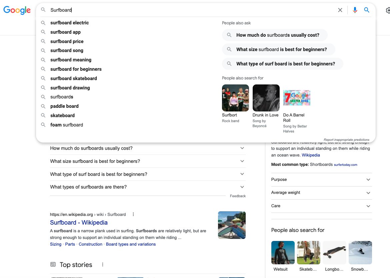Click the 'People also search for' panel heading

pyautogui.click(x=298, y=230)
